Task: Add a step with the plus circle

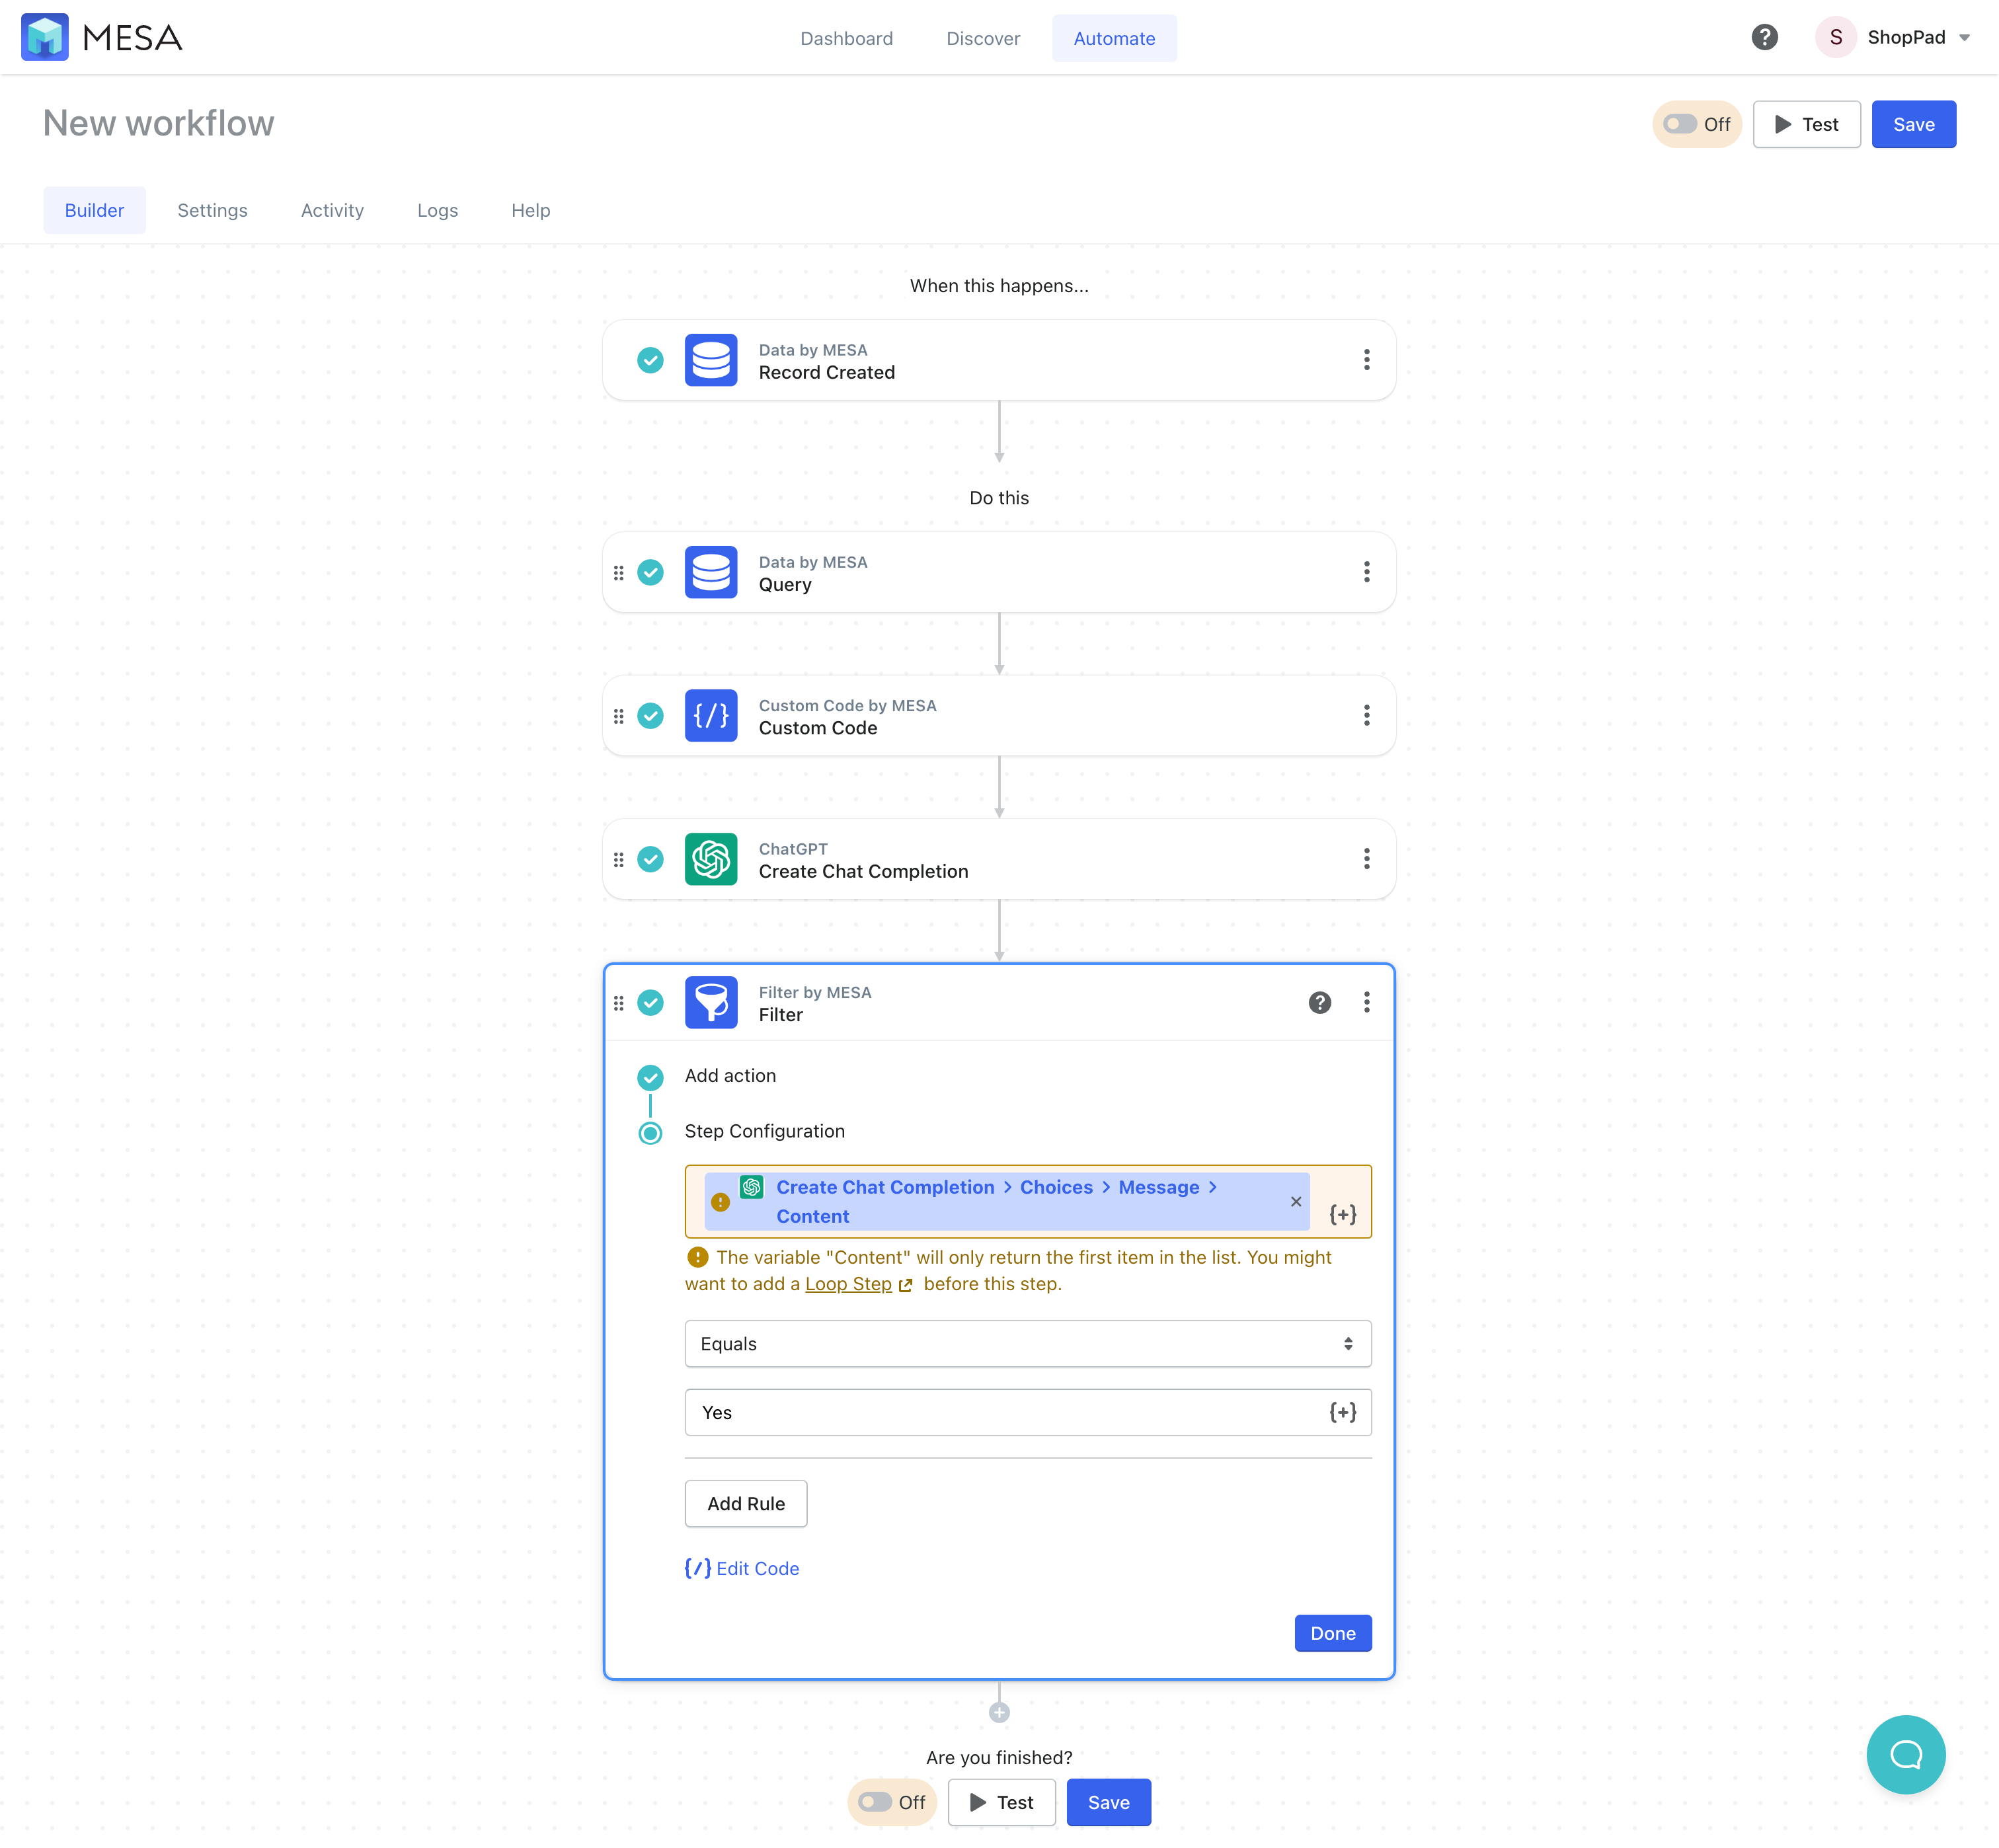Action: click(999, 1712)
